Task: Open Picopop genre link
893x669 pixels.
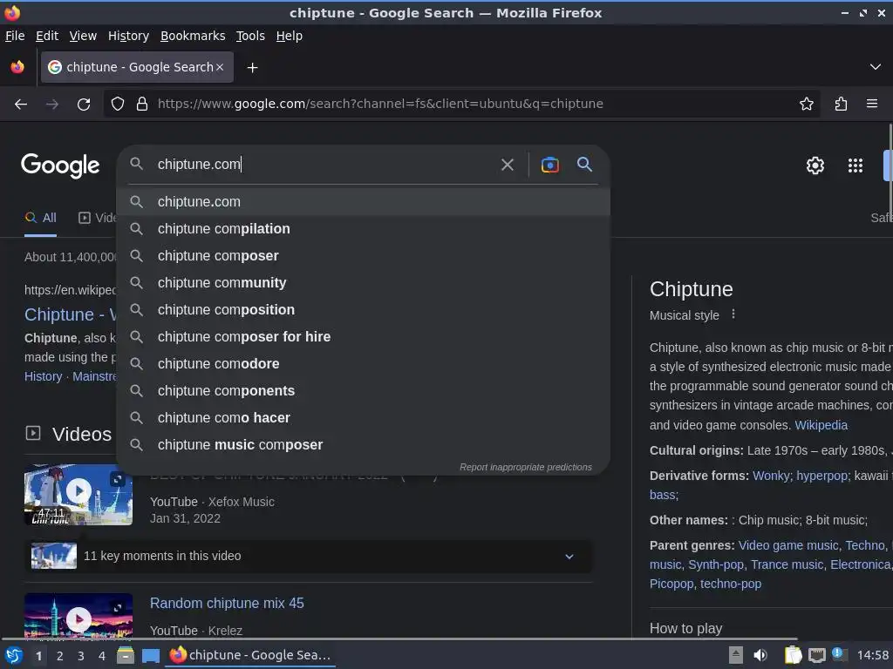Action: [x=671, y=585]
